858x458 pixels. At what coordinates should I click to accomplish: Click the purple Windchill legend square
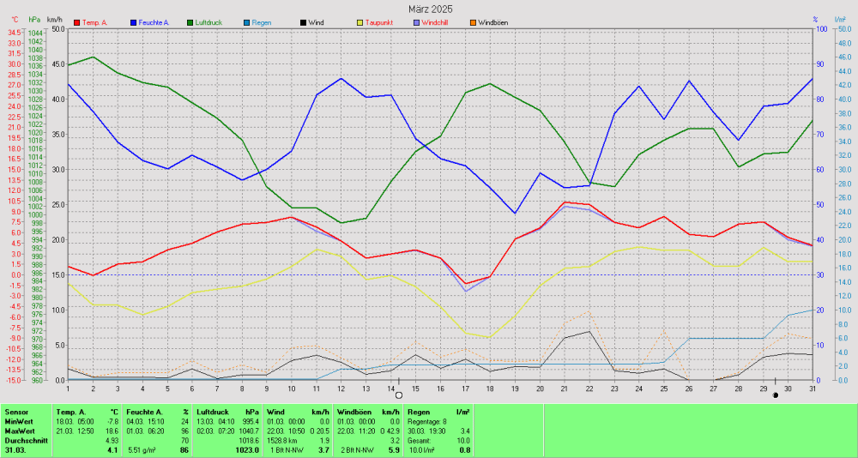(416, 21)
